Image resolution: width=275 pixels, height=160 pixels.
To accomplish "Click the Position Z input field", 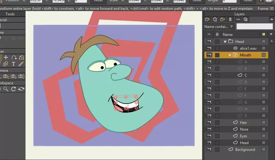I will point(81,1).
